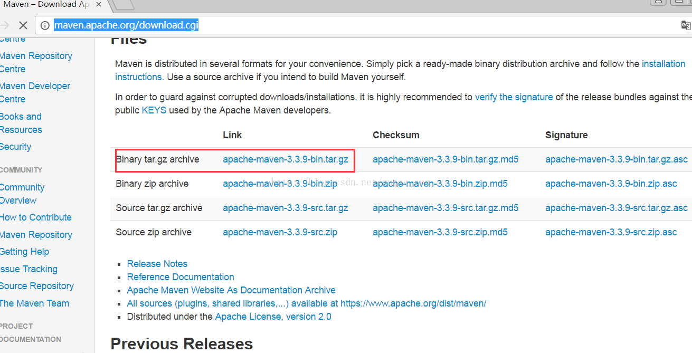Go to The Maven Team sidebar link
The image size is (692, 353).
34,303
